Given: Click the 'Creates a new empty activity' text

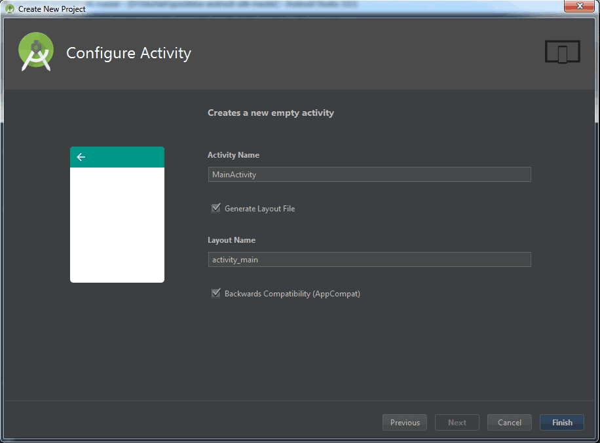Looking at the screenshot, I should (271, 113).
